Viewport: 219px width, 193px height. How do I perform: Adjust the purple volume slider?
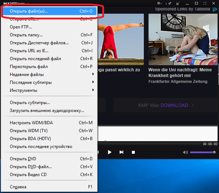203,152
